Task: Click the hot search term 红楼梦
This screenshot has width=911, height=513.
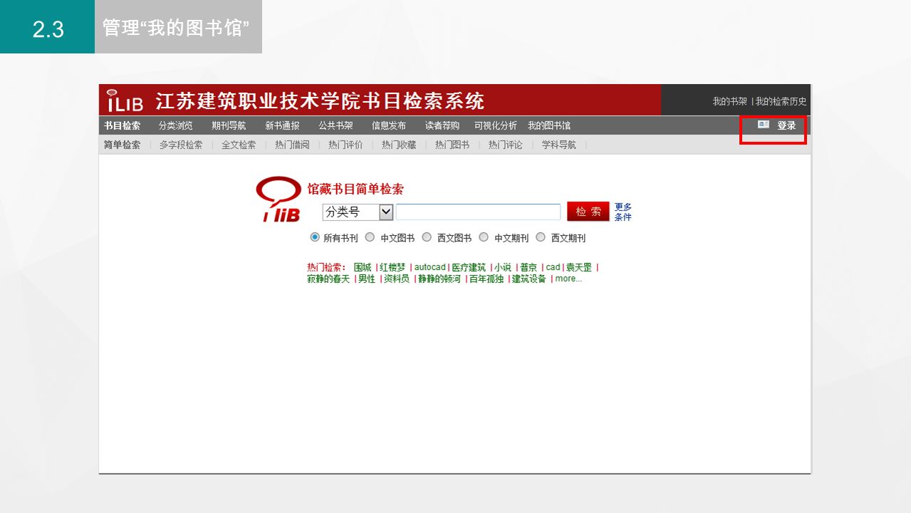Action: tap(392, 268)
